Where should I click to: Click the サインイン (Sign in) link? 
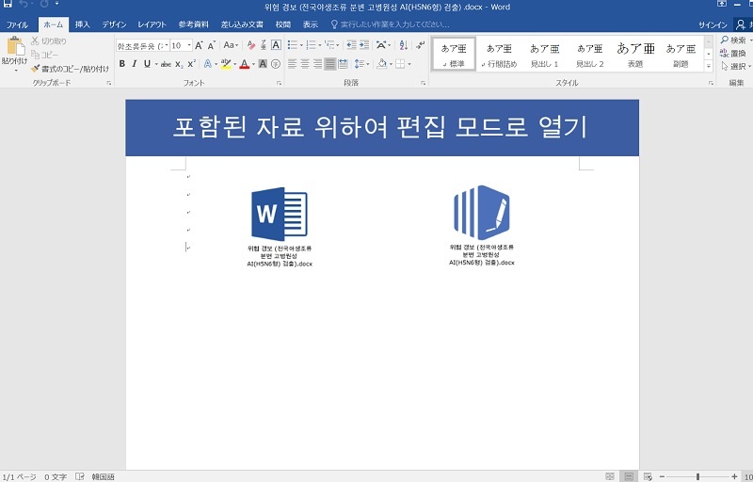(713, 24)
